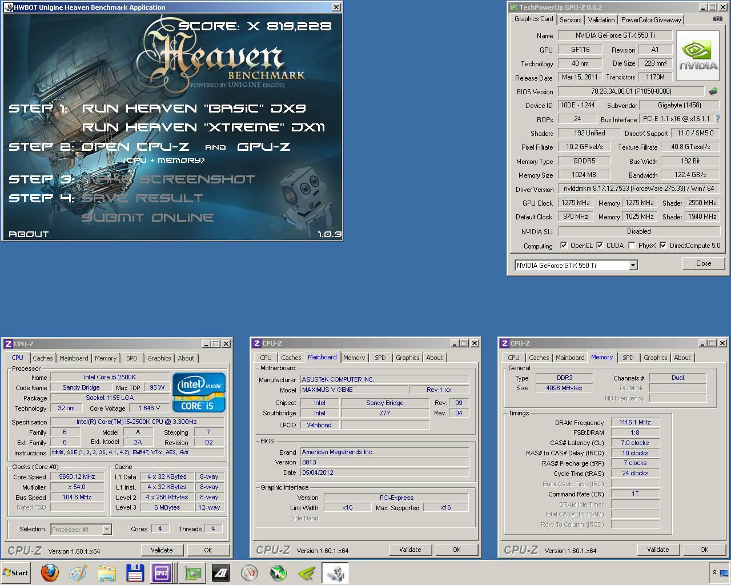731x585 pixels.
Task: Click the Intel Core i5 logo badge
Action: pyautogui.click(x=199, y=392)
